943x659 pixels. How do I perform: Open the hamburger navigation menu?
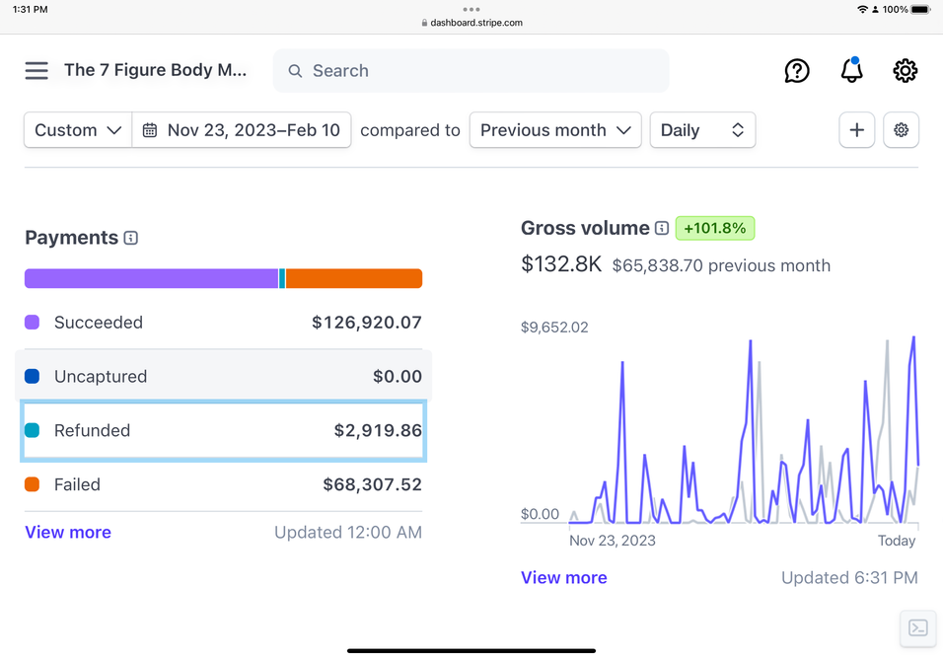tap(36, 71)
